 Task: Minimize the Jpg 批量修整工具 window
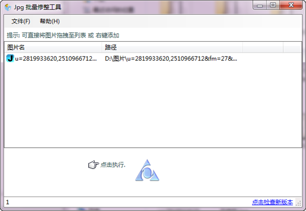click(x=260, y=5)
